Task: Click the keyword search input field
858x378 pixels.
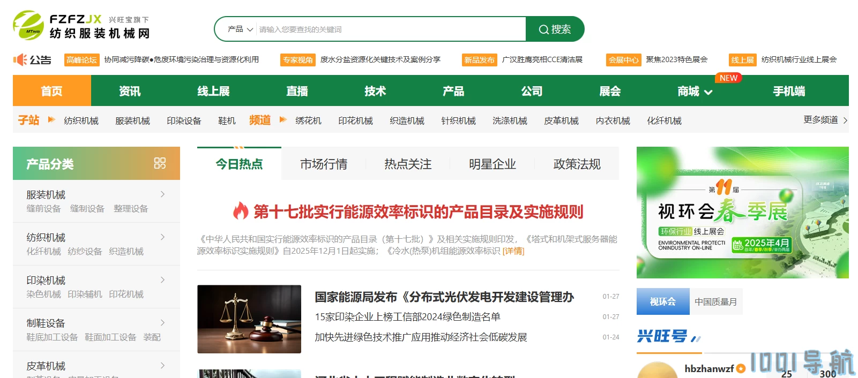Action: click(391, 29)
